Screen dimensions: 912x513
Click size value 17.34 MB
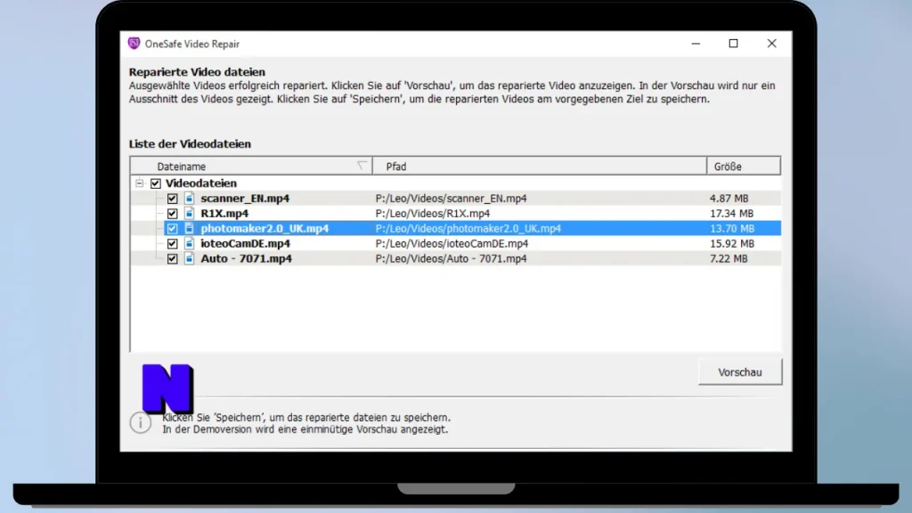click(732, 214)
